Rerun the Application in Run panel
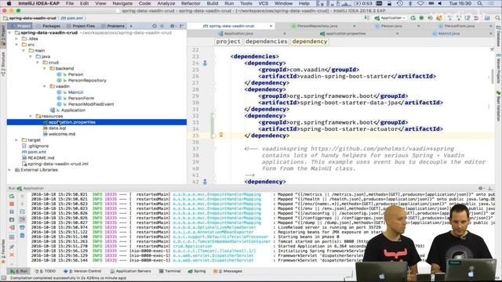 [x=12, y=196]
